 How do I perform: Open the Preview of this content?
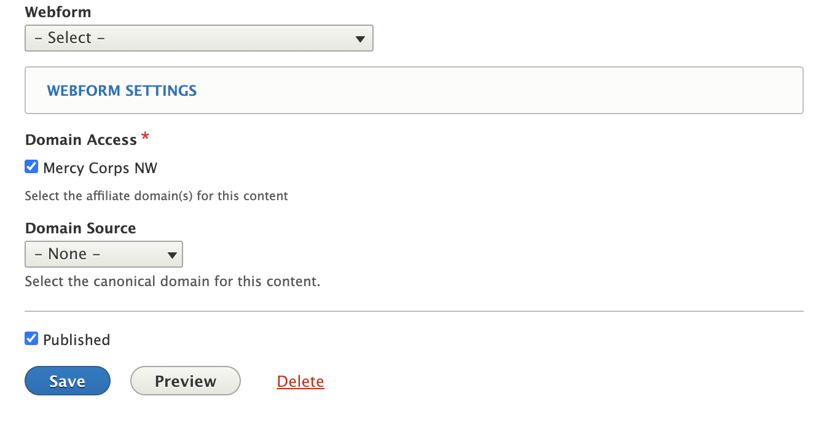[x=186, y=381]
